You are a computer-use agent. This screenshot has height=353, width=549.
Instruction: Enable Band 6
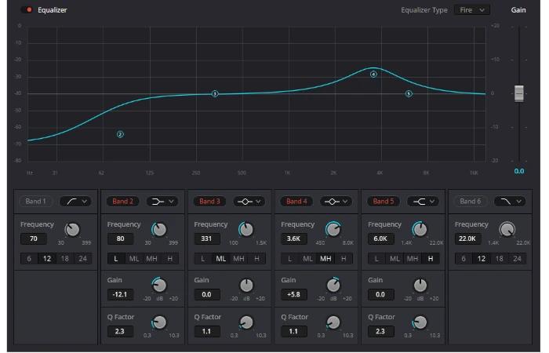(x=471, y=202)
